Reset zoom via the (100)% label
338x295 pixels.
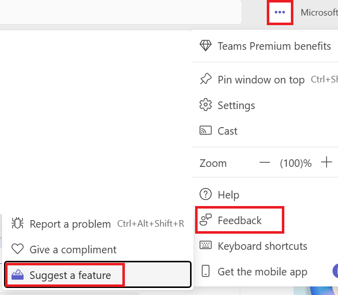click(295, 163)
